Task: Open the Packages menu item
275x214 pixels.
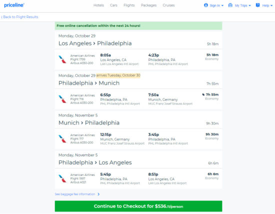Action: point(148,5)
